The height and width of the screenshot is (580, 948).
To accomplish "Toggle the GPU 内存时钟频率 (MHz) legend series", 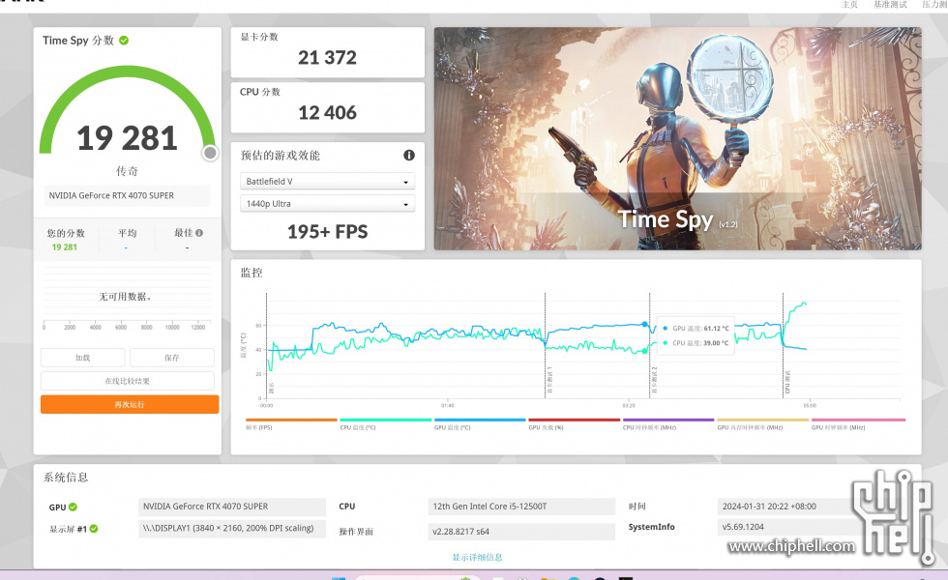I will pos(763,423).
